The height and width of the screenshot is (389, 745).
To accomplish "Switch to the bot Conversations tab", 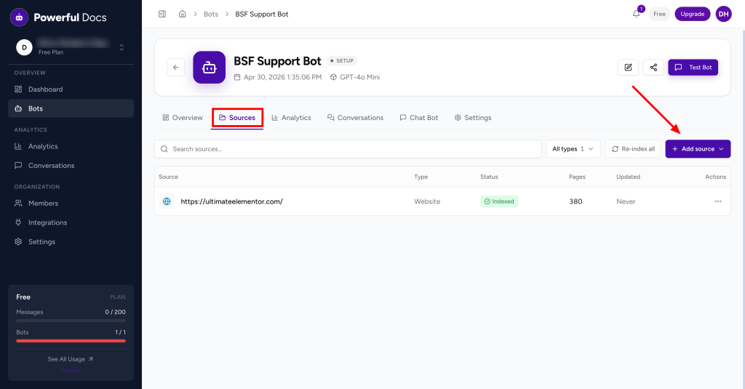I will (x=355, y=118).
